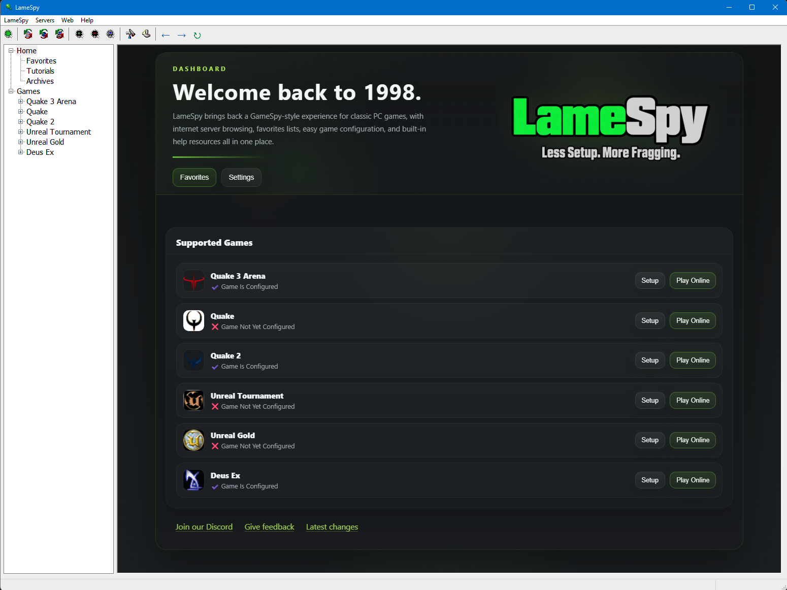Click Play Online for Deus Ex
The height and width of the screenshot is (590, 787).
click(693, 480)
